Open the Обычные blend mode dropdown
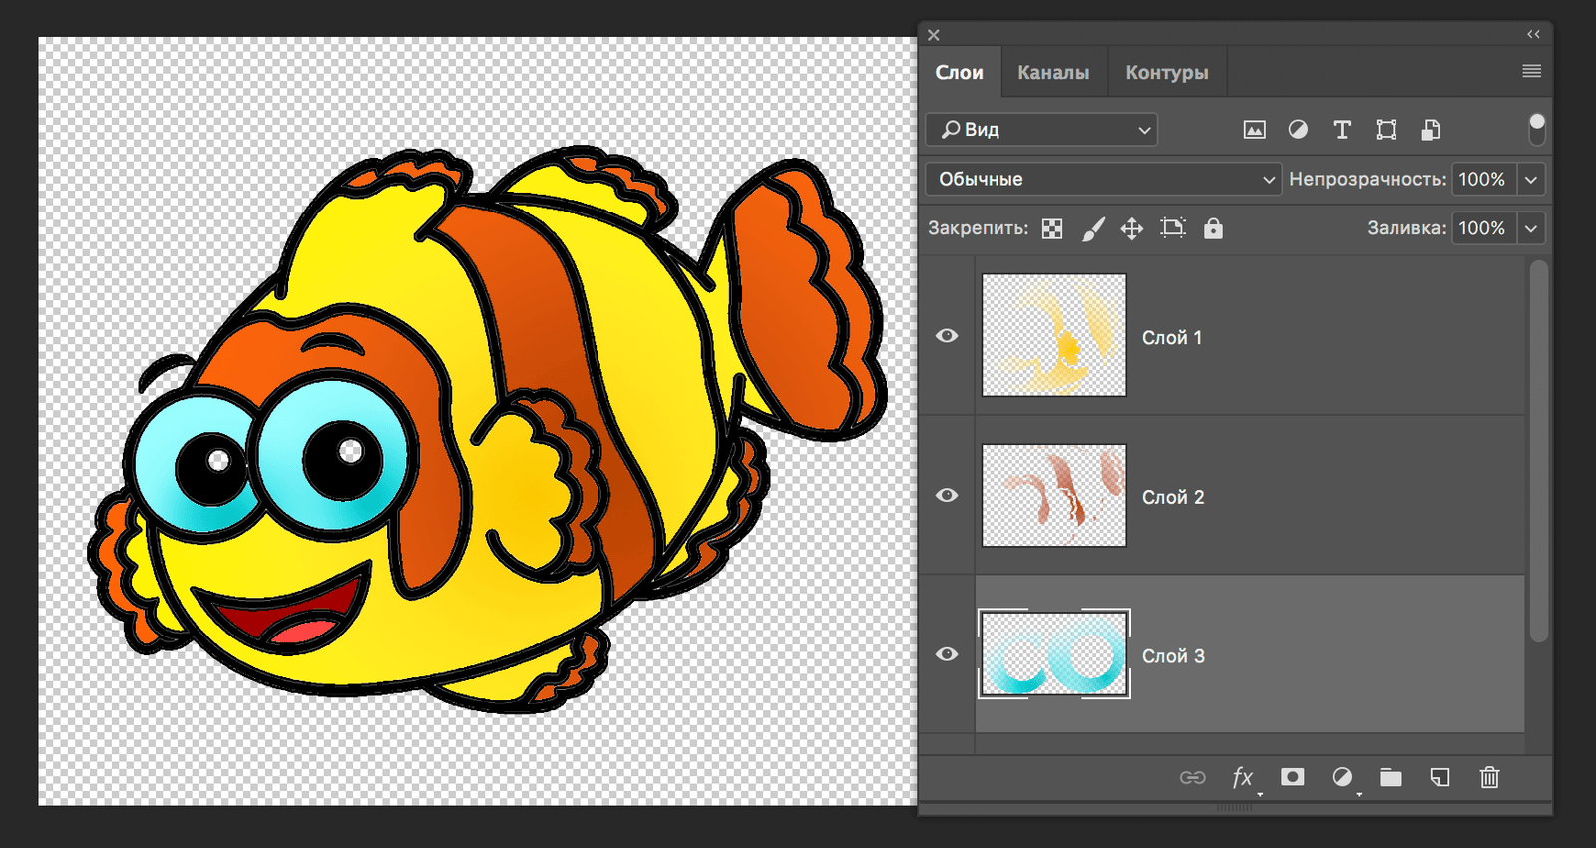The height and width of the screenshot is (848, 1596). click(x=1102, y=179)
